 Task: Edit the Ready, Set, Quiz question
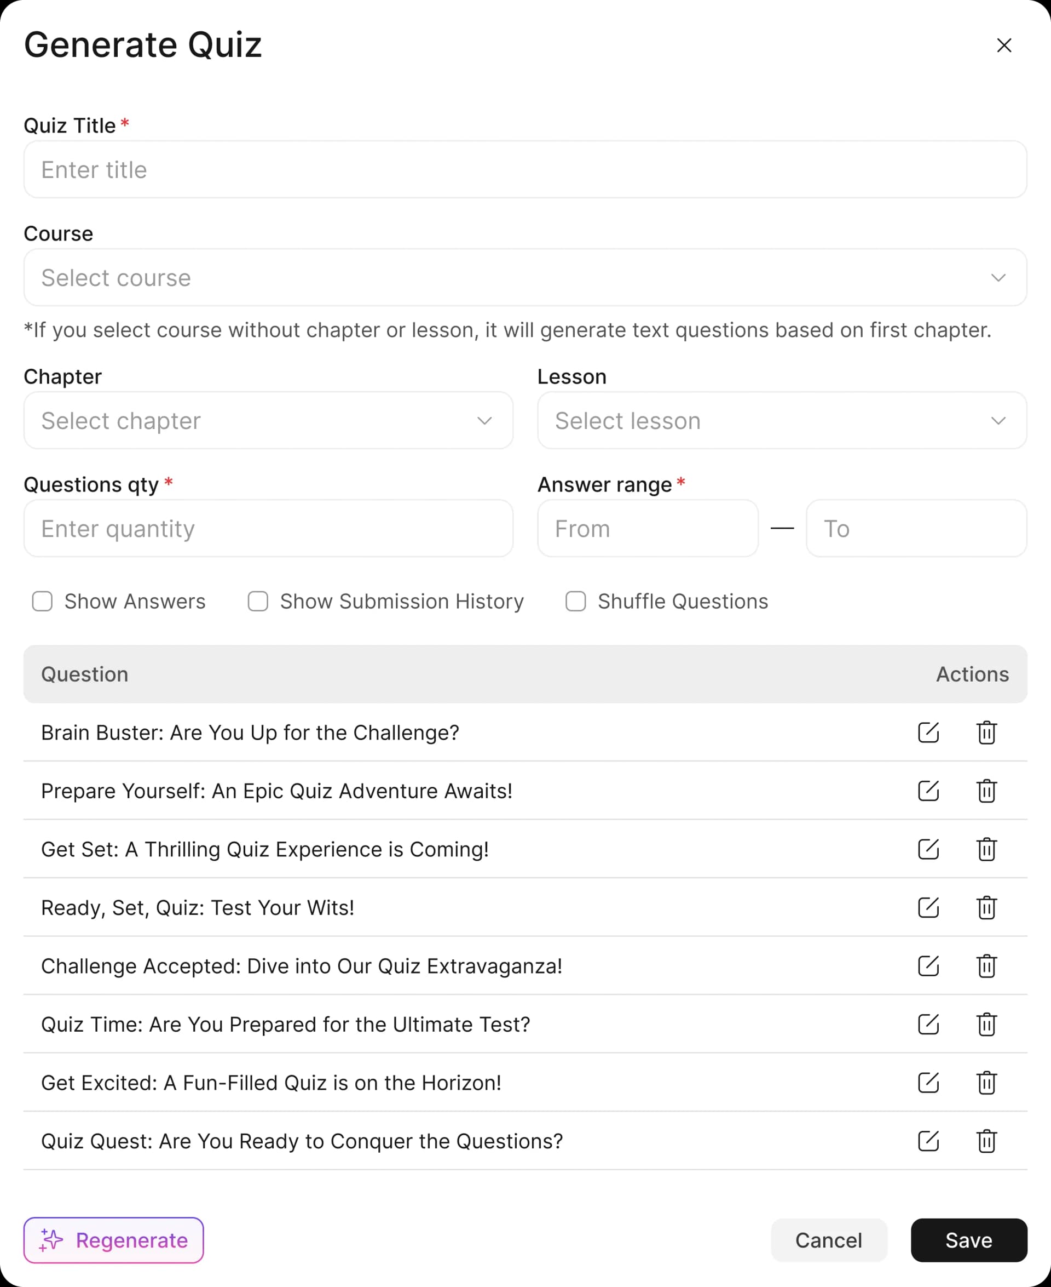928,907
